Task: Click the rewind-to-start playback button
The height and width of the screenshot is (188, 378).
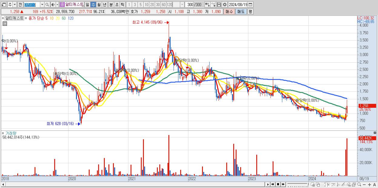Action: pyautogui.click(x=273, y=184)
